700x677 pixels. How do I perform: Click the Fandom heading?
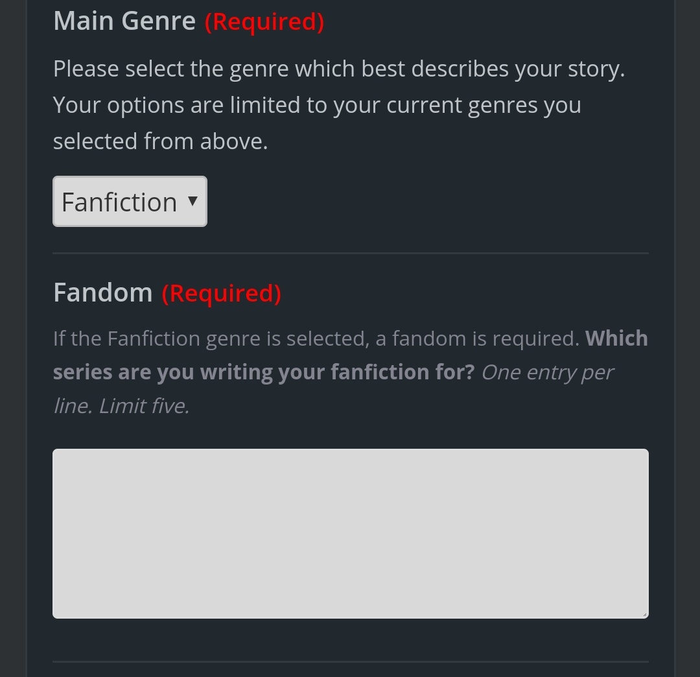[102, 292]
